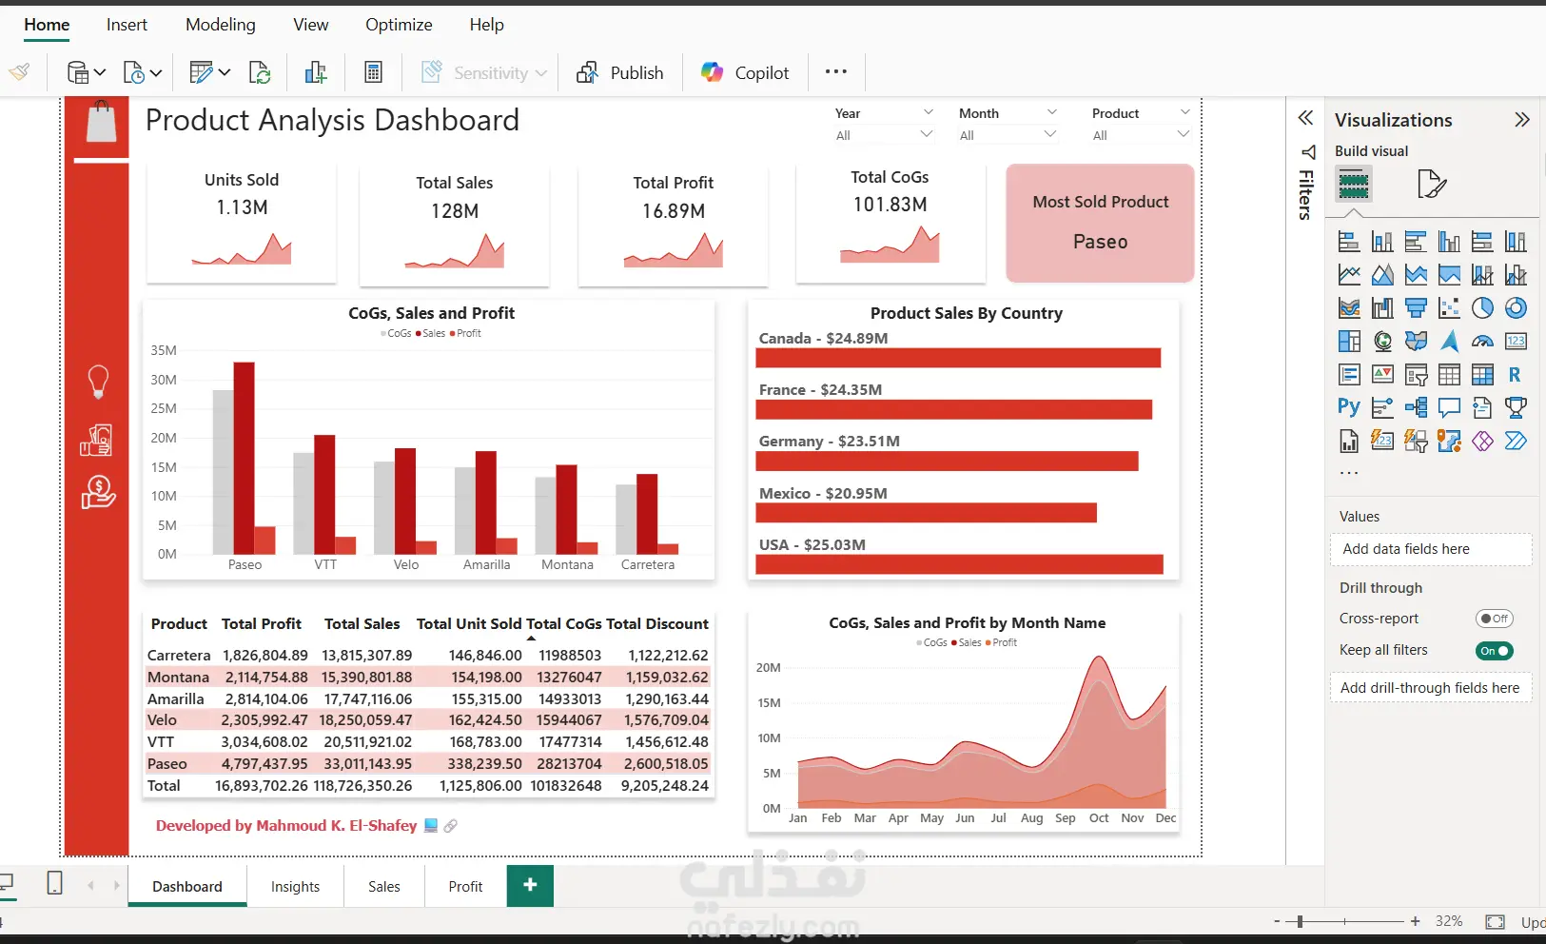Click the Developed by Mahmoud K. El-Shafey link
Viewport: 1546px width, 944px height.
coord(286,826)
